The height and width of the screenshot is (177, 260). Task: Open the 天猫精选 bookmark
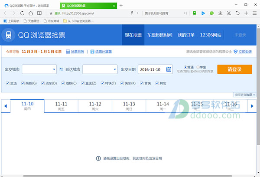click(32, 21)
